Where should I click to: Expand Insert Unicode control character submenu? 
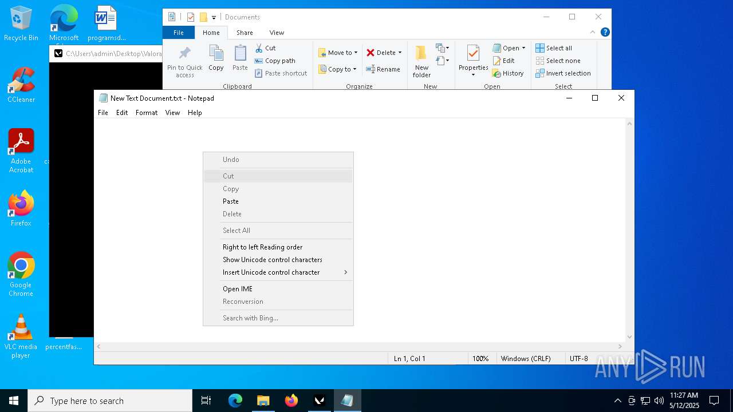pos(278,272)
